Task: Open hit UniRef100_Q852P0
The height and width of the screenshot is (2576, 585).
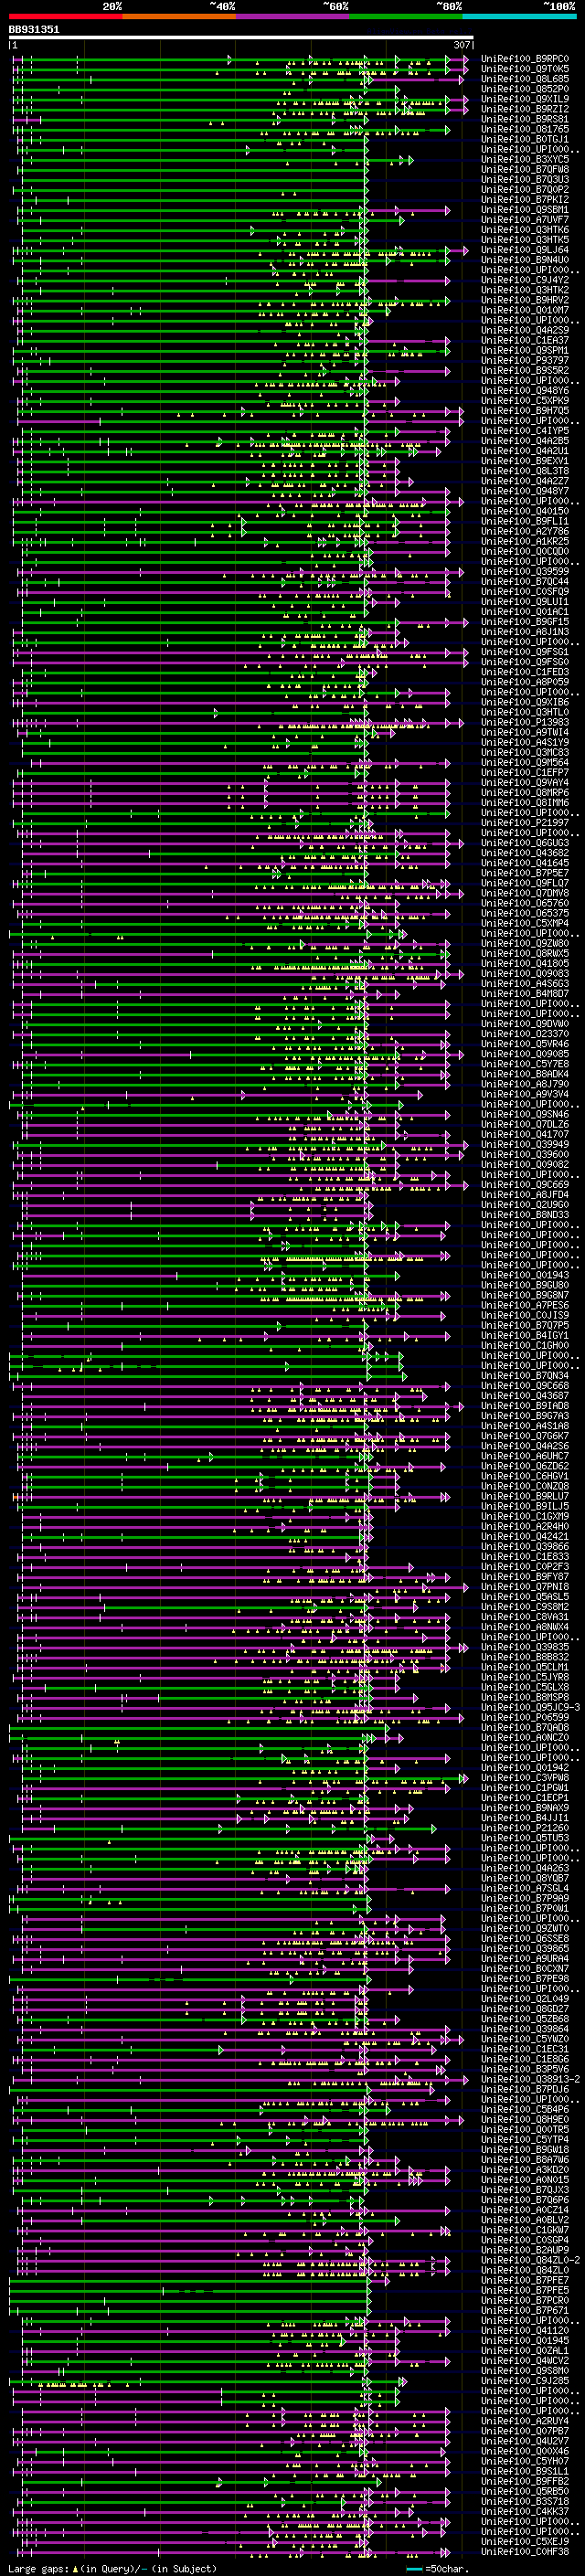Action: (525, 89)
